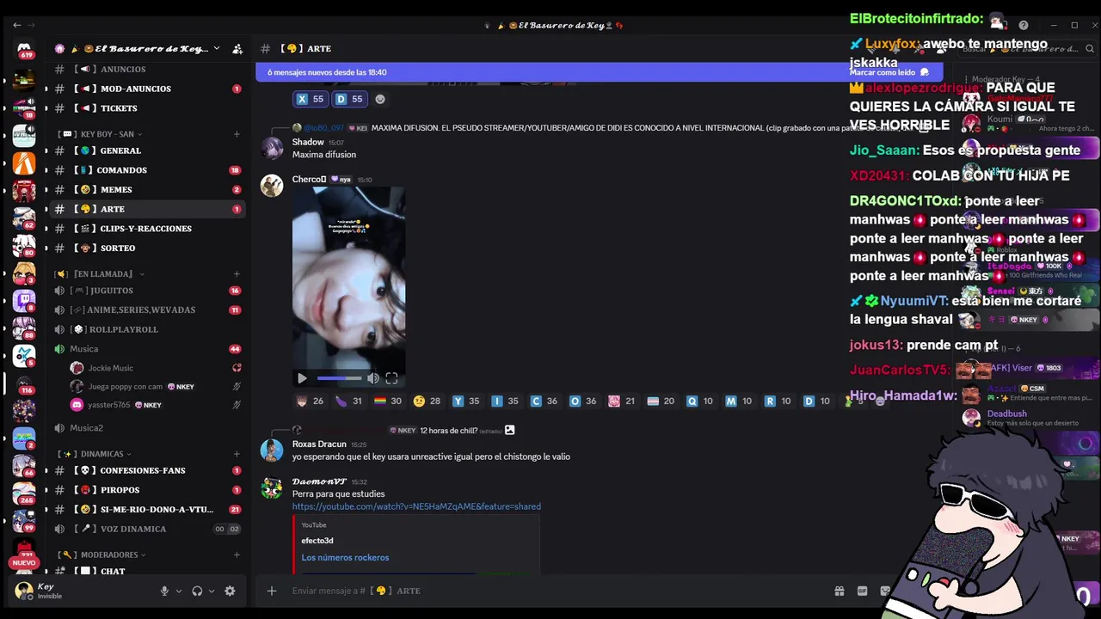Mute microphone in user panel
This screenshot has width=1101, height=619.
pos(164,591)
